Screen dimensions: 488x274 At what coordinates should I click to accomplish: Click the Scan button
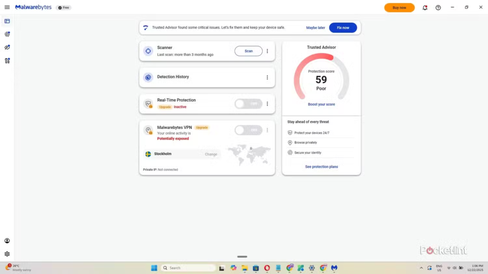pos(248,51)
